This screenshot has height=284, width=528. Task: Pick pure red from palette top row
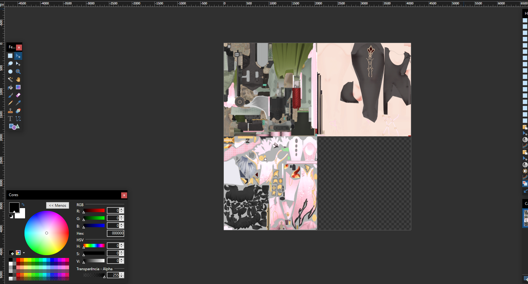[18, 260]
